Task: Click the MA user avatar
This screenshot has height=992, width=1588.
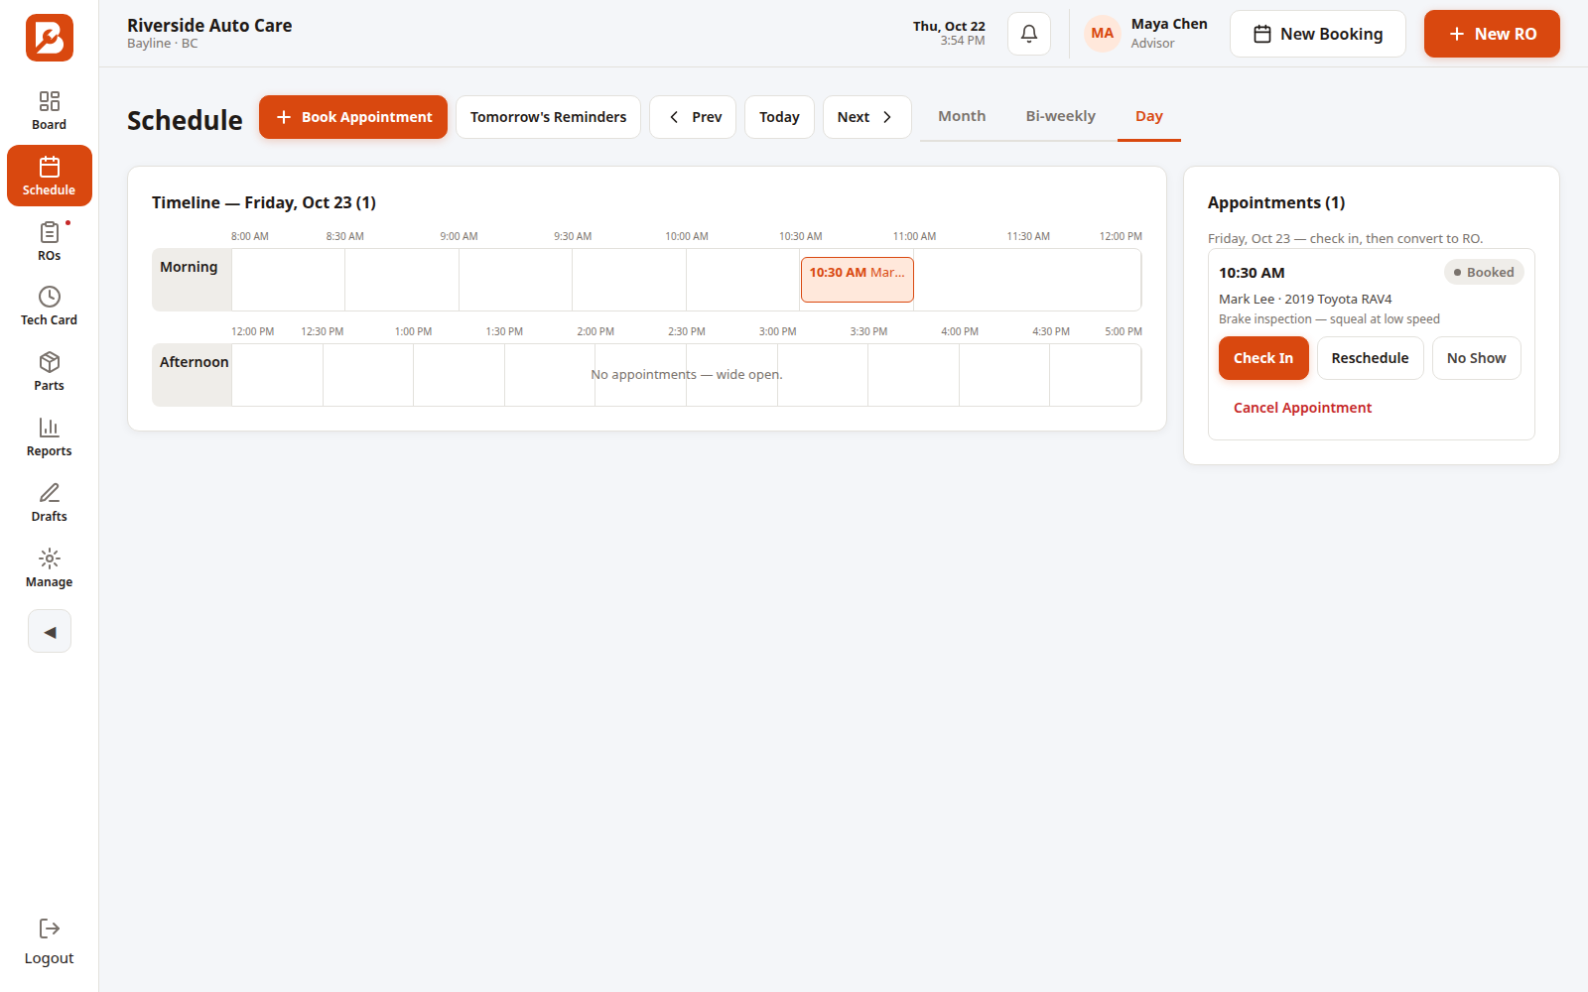Action: click(1102, 34)
